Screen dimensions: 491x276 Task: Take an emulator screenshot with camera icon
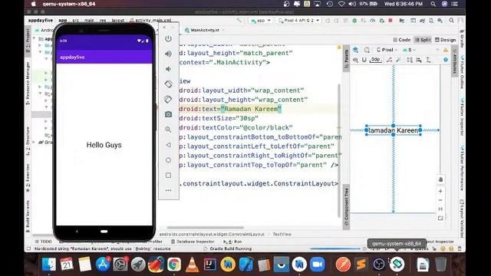pyautogui.click(x=168, y=114)
